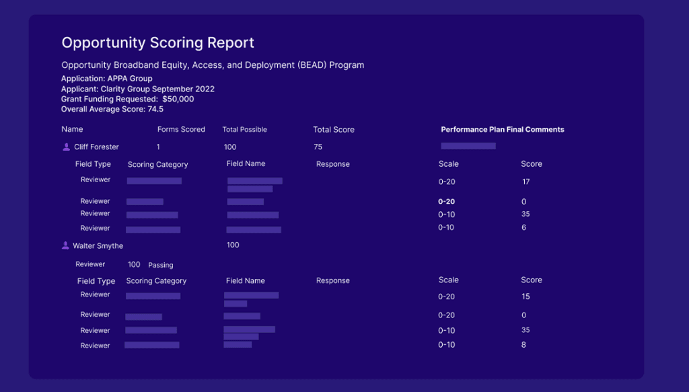The width and height of the screenshot is (689, 392).
Task: Click the Application APPA Group line
Action: (x=106, y=79)
